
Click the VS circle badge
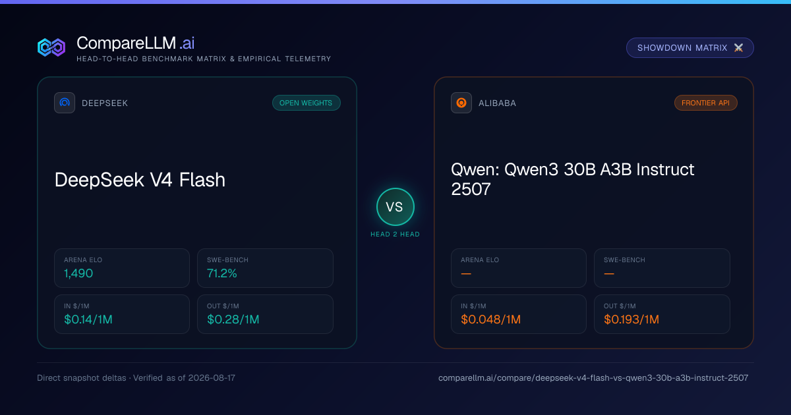point(395,207)
